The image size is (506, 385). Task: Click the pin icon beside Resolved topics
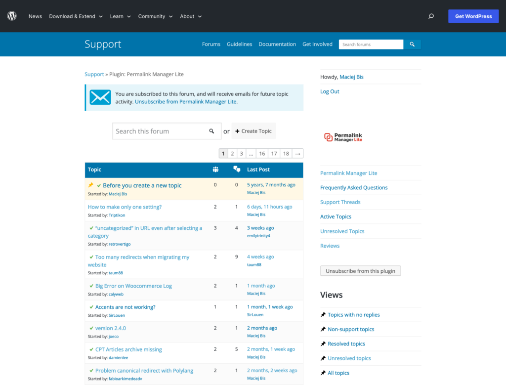[323, 343]
